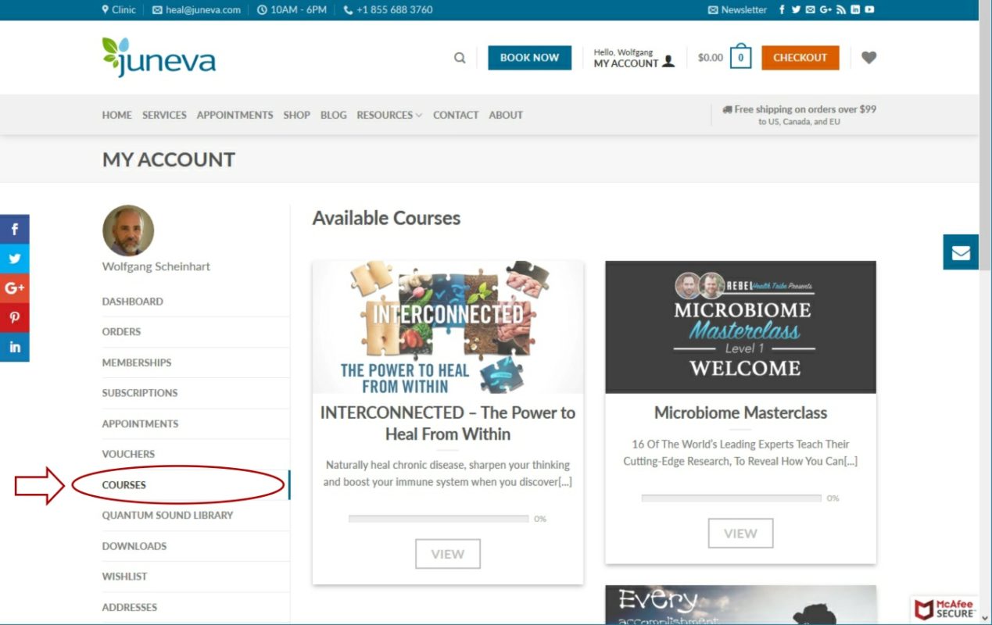
Task: Click the INTERCONNECTED course progress bar
Action: [x=439, y=519]
